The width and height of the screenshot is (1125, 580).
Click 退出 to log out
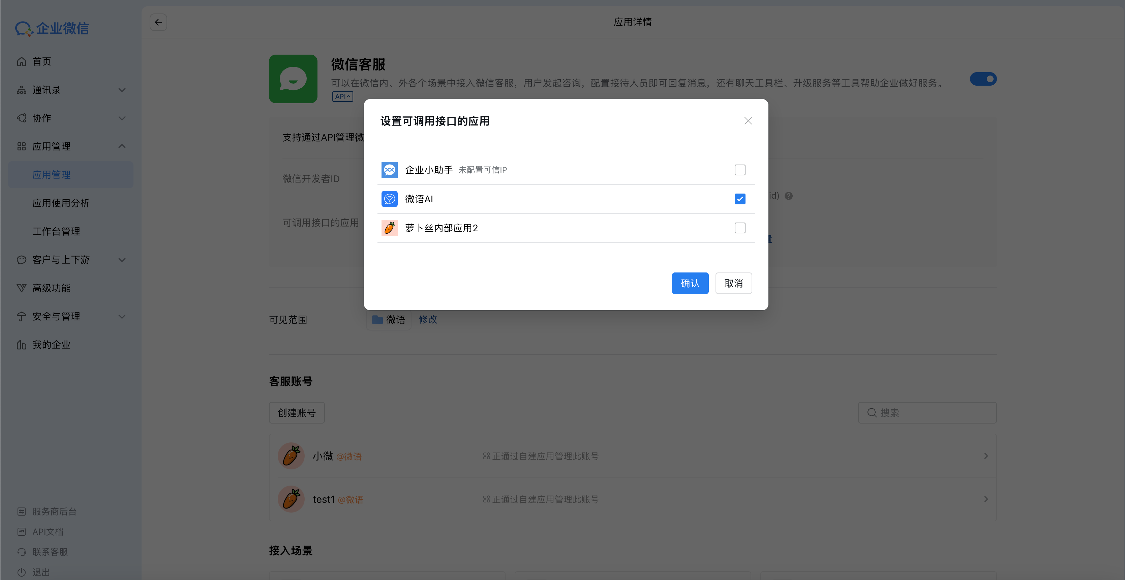pos(41,572)
